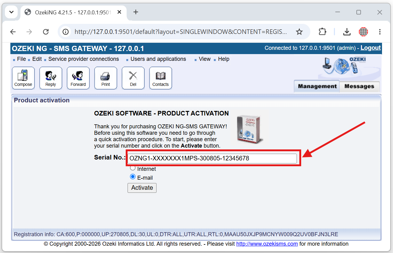Open the www.ozekisms.com link
Viewport: 393px width, 253px height.
(267, 244)
